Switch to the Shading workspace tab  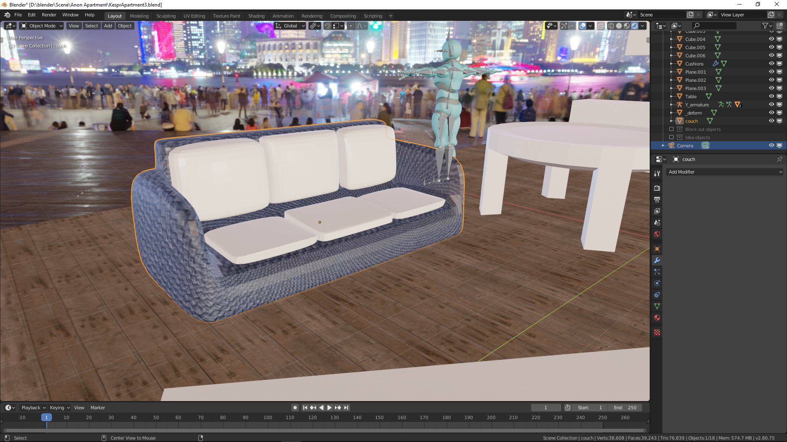[256, 16]
